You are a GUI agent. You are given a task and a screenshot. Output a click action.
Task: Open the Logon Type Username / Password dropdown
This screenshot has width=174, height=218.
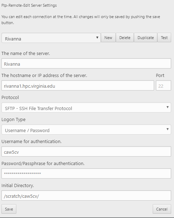[86, 130]
